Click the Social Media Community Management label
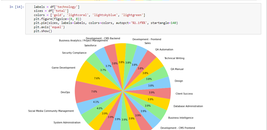Screen dimensions: 267x130 pos(51,111)
